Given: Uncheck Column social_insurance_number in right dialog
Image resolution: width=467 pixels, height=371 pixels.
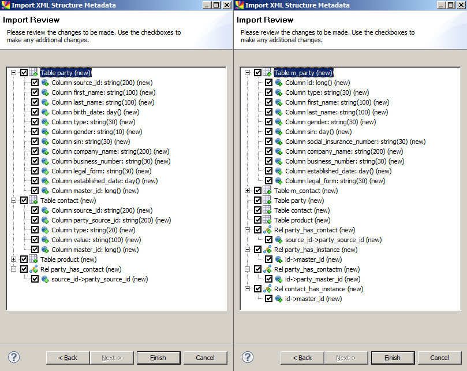Looking at the screenshot, I should pyautogui.click(x=269, y=142).
